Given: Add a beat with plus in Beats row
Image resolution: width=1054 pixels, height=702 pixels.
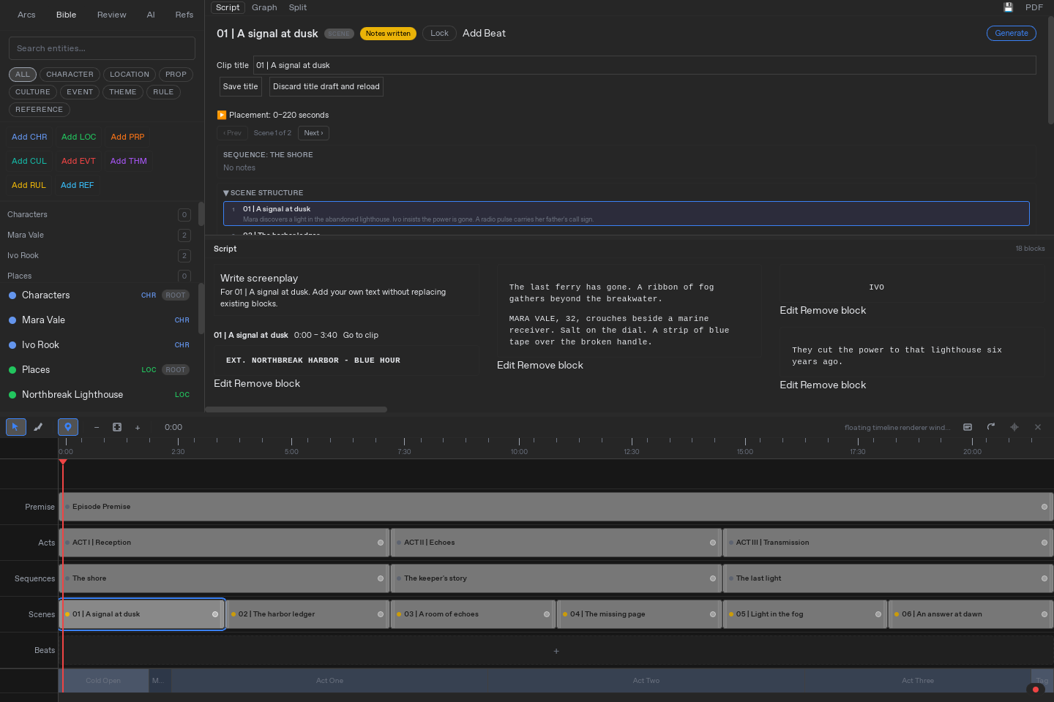Looking at the screenshot, I should (556, 651).
